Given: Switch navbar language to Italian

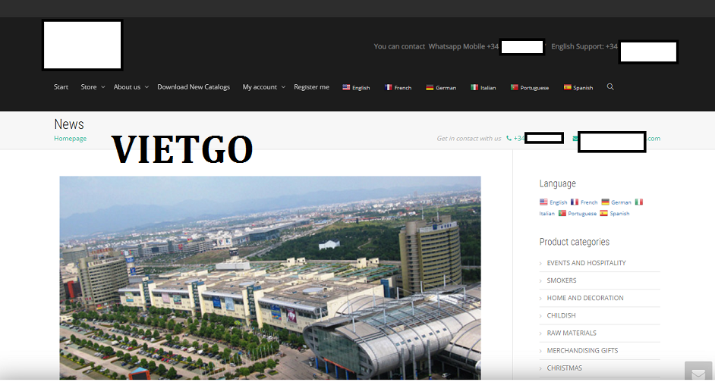Looking at the screenshot, I should click(488, 88).
